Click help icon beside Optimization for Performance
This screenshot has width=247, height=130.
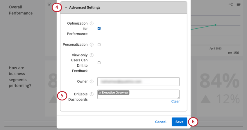tap(92, 23)
